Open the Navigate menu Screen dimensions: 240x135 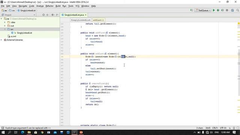pos(23,6)
